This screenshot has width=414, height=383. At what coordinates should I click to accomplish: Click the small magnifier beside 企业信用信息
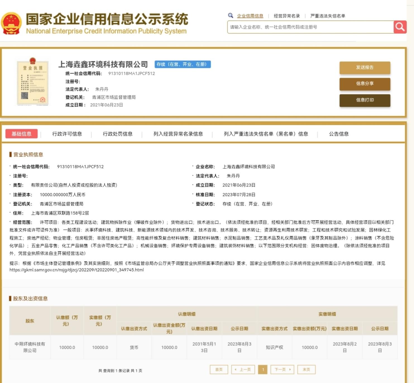[x=230, y=16]
